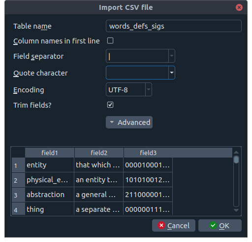Click the red X icon on Cancel
The image size is (252, 242).
pos(161,225)
